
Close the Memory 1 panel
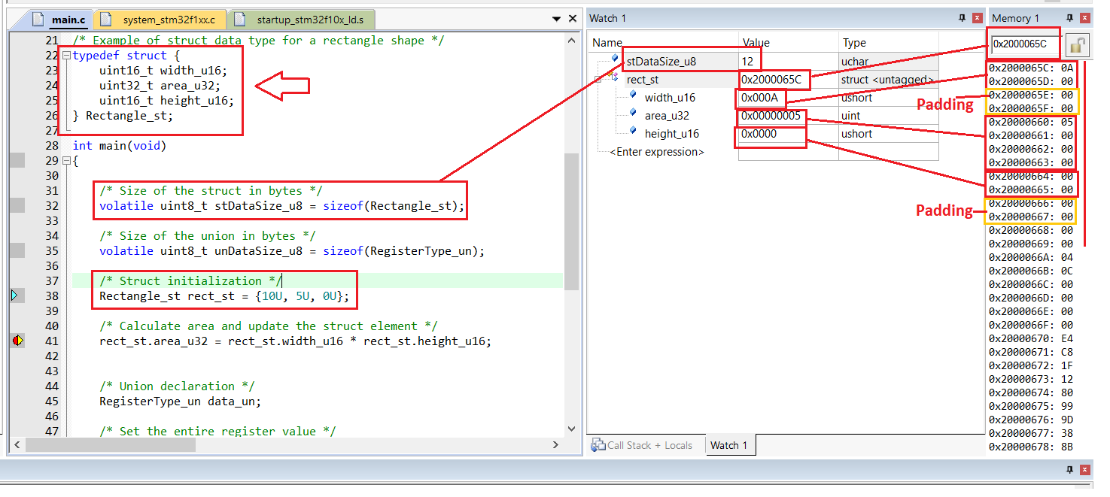point(1084,18)
